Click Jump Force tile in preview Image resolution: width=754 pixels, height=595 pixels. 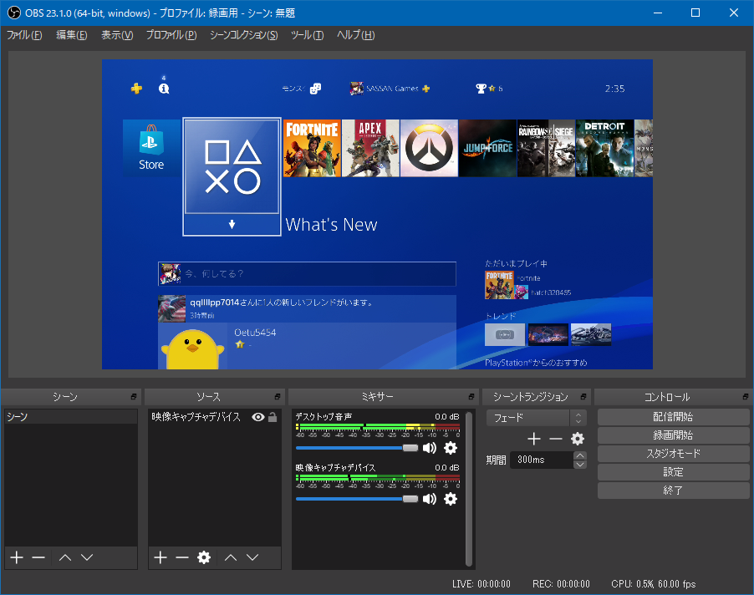coord(487,148)
